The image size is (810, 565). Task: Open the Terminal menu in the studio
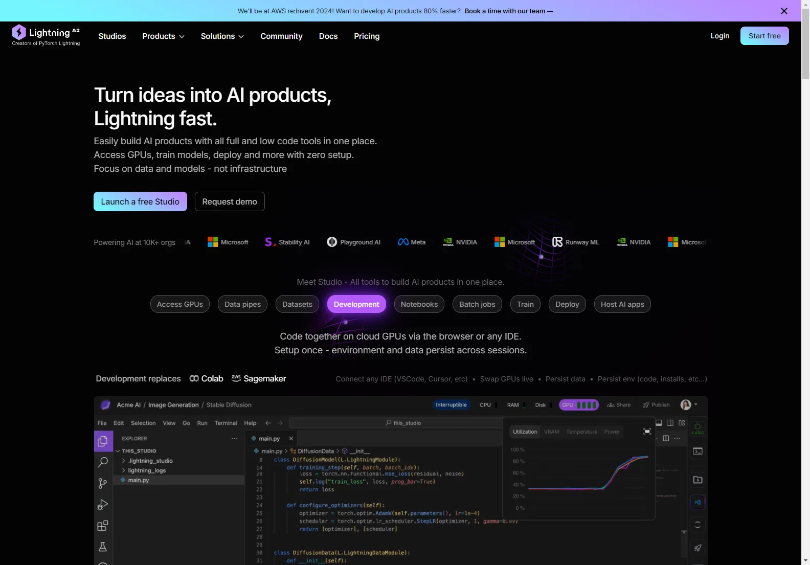(x=226, y=423)
